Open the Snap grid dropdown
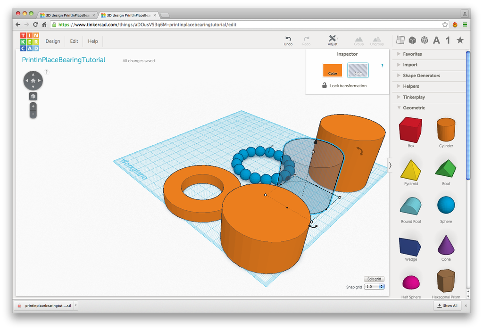This screenshot has height=330, width=483. click(374, 287)
